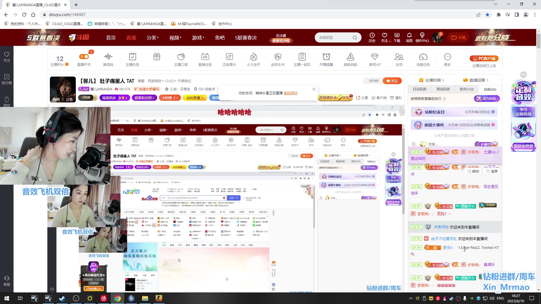Expand the 游戏 nav dropdown
Screen dimensions: 541x304
198,37
